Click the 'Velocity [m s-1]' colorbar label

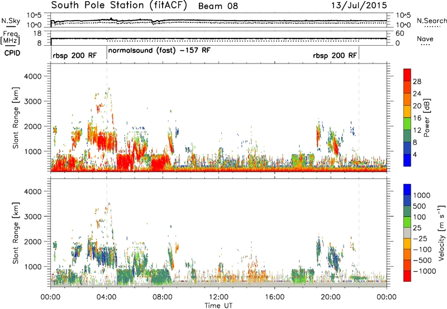(441, 233)
